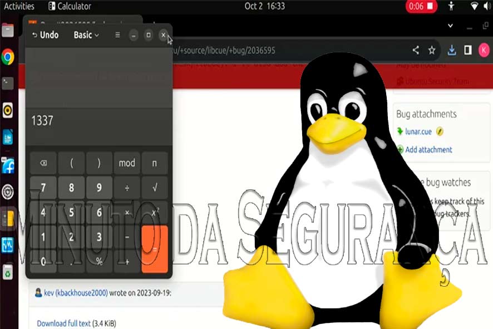
Task: Click the Bug attachments heading
Action: tap(426, 114)
